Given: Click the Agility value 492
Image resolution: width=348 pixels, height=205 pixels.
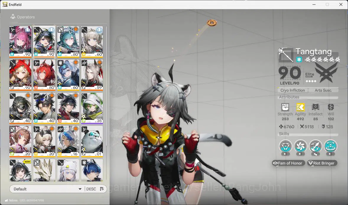Looking at the screenshot, I should coord(300,119).
